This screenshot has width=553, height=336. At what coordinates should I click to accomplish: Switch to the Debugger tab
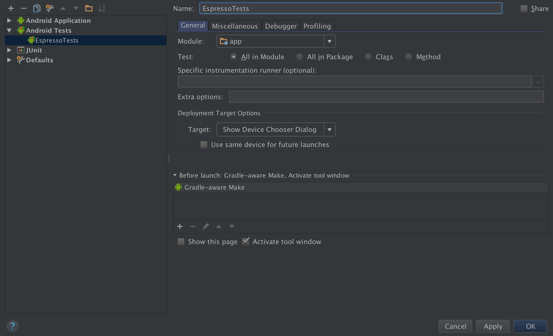tap(280, 26)
